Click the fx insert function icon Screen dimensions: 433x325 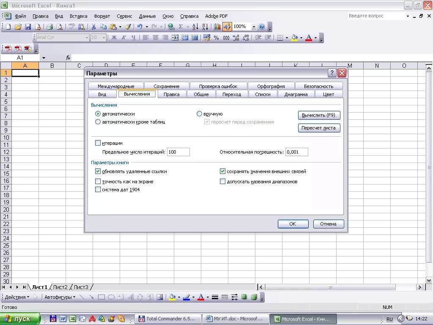pyautogui.click(x=68, y=58)
